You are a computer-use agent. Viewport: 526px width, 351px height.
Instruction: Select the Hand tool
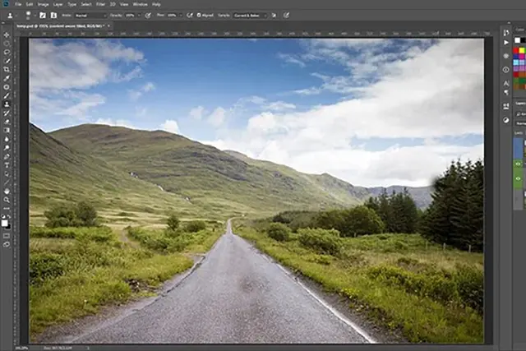(7, 192)
